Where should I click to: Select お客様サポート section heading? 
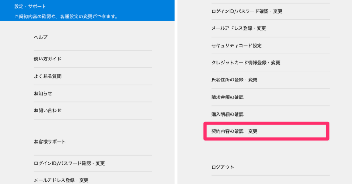click(x=50, y=142)
